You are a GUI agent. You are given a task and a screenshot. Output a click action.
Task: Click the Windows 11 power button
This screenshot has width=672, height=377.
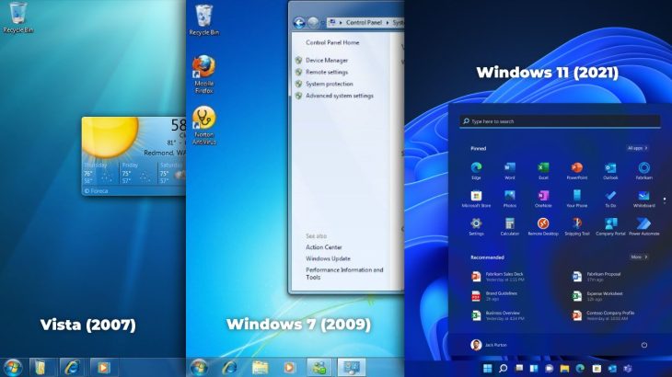(643, 345)
